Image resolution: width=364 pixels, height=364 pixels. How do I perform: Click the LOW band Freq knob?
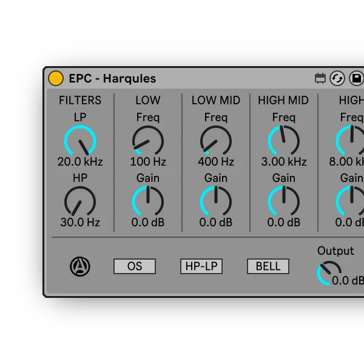(148, 141)
